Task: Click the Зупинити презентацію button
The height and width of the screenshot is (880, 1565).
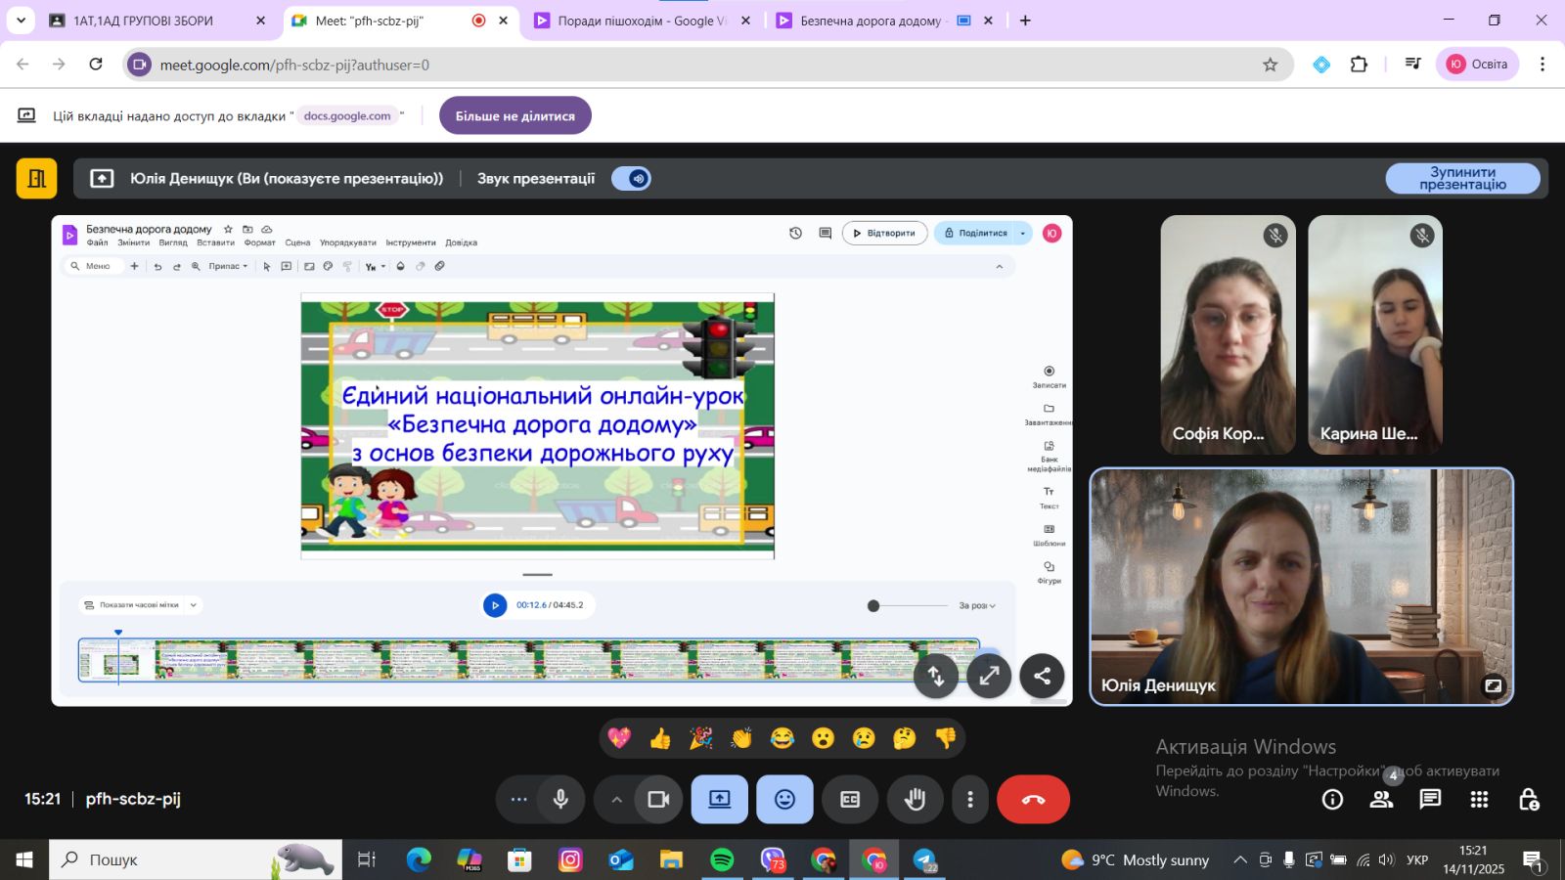Action: pyautogui.click(x=1462, y=179)
